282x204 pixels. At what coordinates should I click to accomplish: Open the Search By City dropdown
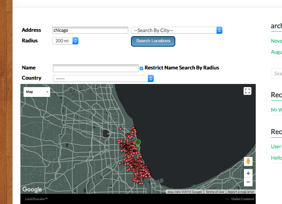(176, 30)
